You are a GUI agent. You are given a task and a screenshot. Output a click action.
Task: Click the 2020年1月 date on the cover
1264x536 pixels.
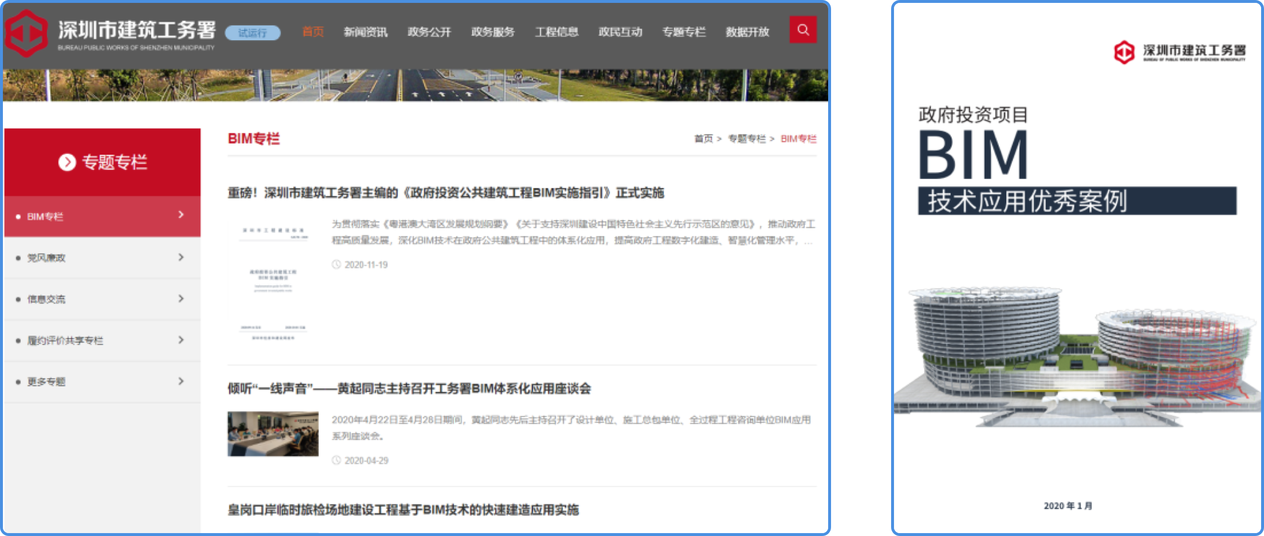(x=1068, y=506)
